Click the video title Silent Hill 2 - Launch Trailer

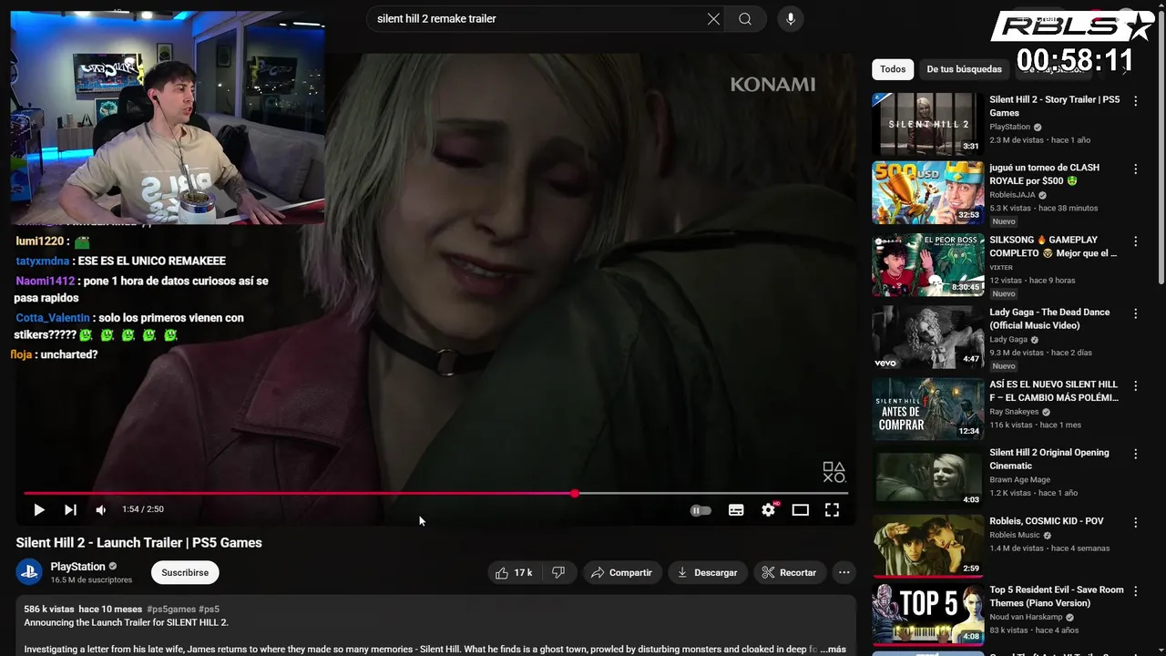[138, 543]
